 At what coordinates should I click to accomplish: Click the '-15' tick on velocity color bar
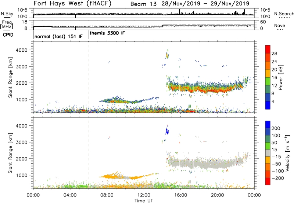coord(276,156)
